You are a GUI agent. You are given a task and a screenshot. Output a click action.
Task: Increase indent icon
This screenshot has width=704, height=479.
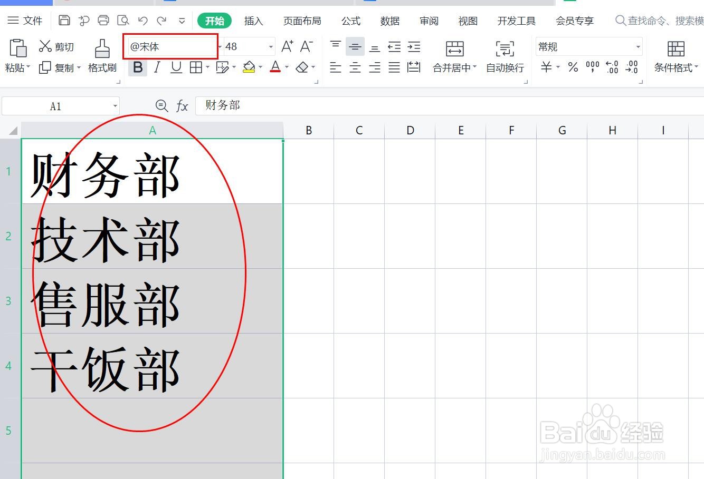414,47
